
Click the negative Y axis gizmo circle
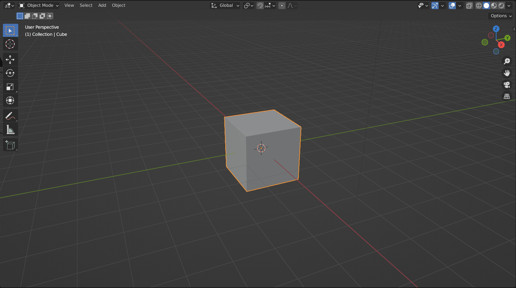click(x=485, y=42)
